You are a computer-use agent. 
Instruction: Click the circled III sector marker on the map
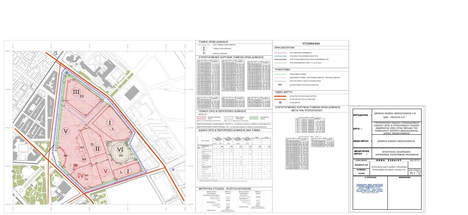[x=76, y=92]
